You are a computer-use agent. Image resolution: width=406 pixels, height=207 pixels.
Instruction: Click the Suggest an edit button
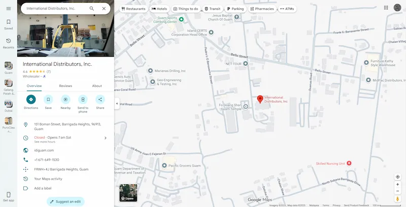coord(65,201)
